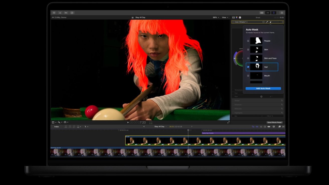Open the timeline Index tab
329x185 pixels.
pos(56,127)
